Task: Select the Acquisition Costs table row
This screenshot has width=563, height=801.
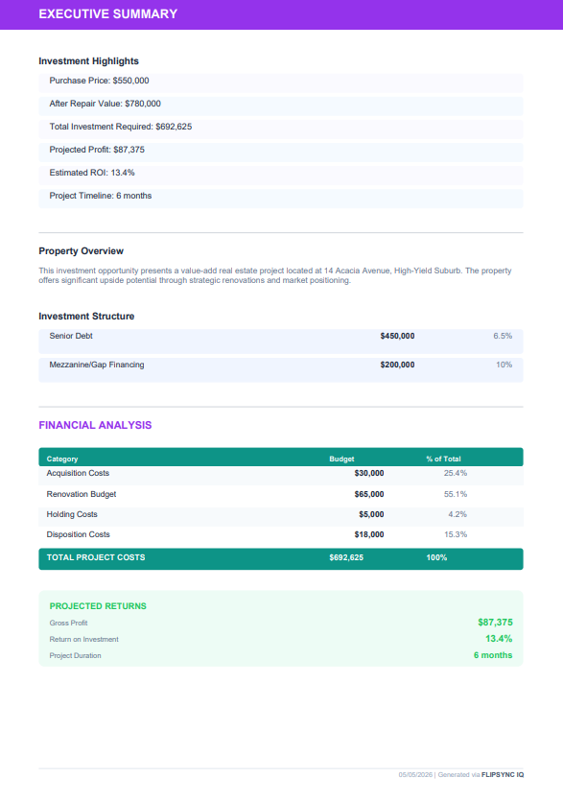Action: [281, 475]
